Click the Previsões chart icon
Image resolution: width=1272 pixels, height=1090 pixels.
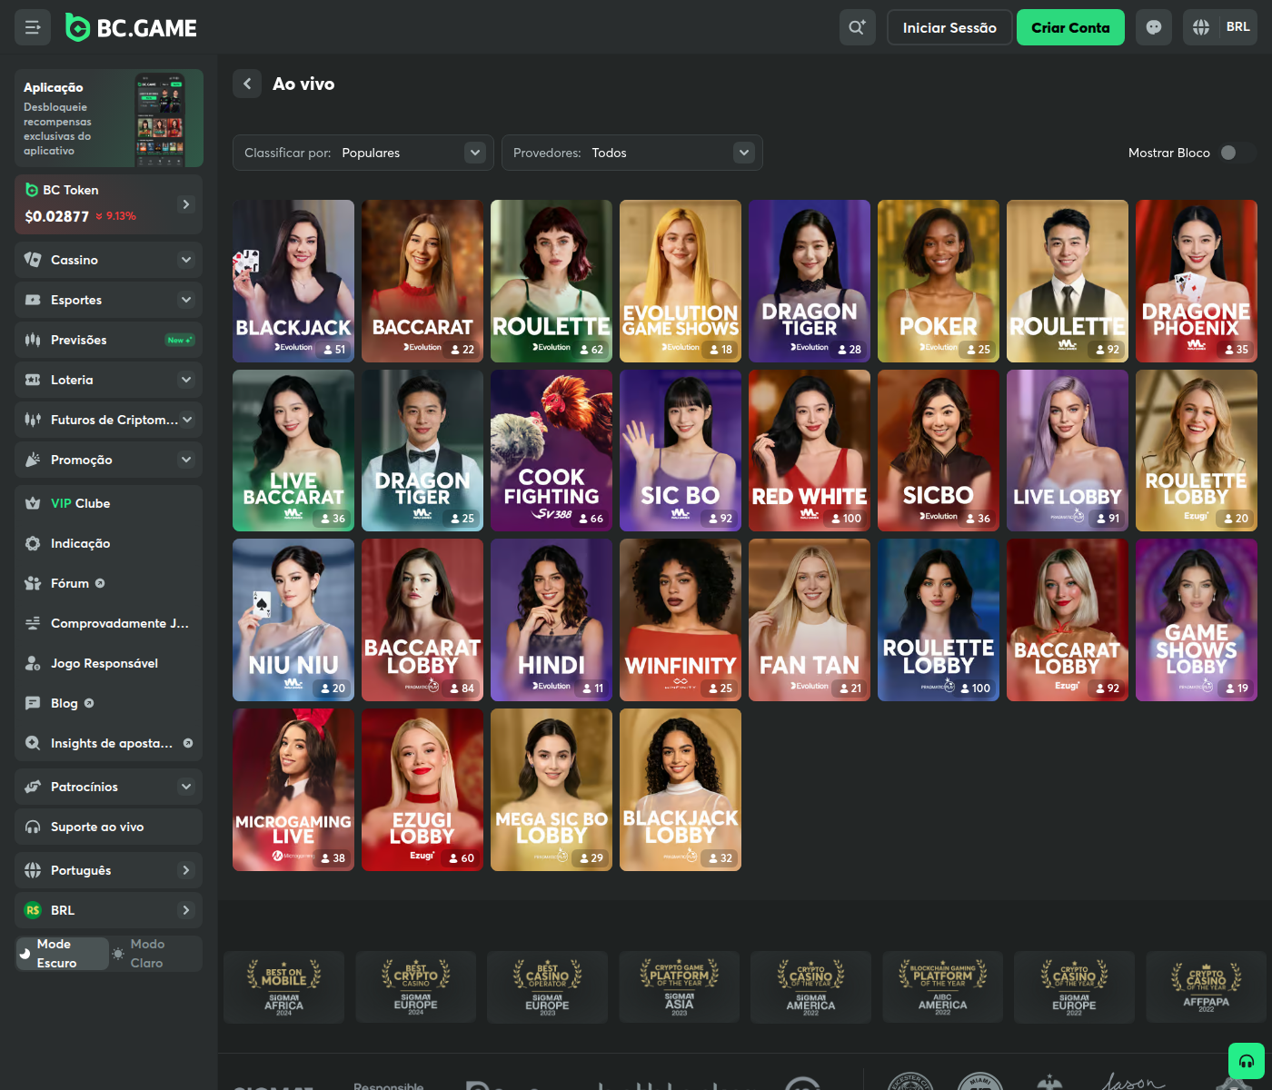(x=33, y=340)
